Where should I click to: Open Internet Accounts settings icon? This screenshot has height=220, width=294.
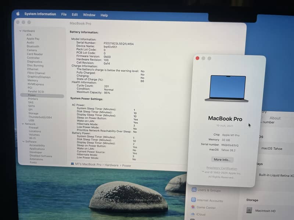click(x=193, y=200)
